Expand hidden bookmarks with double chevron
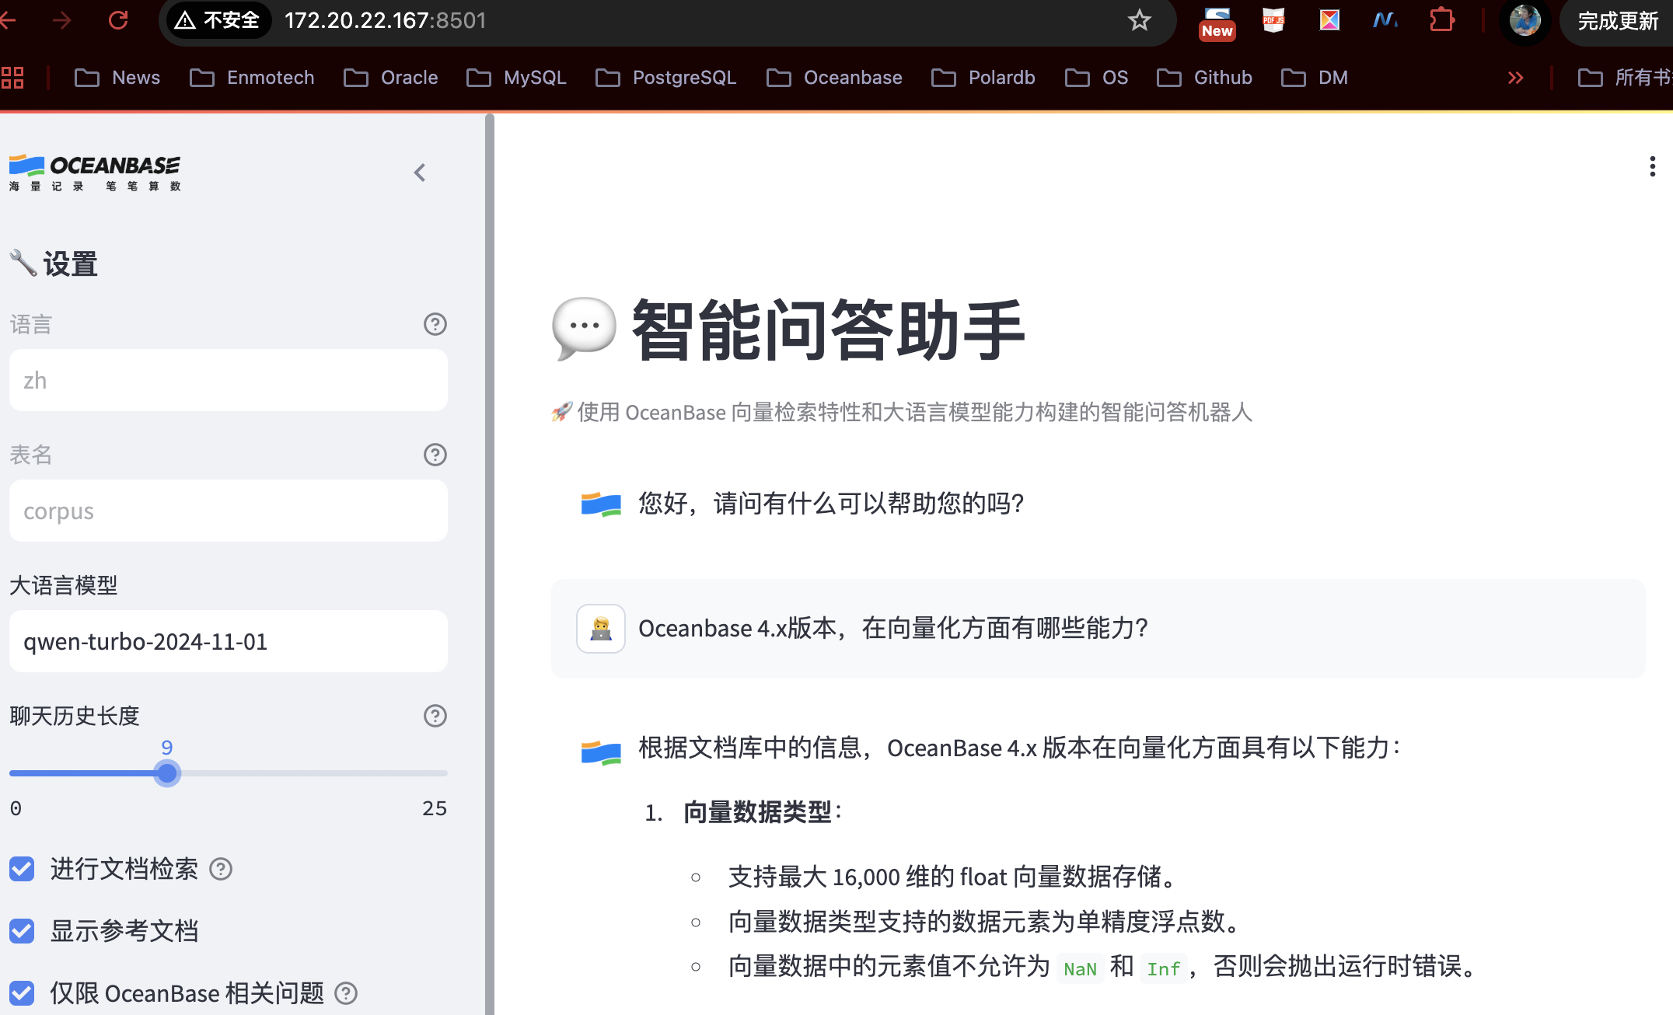1673x1015 pixels. click(x=1515, y=78)
